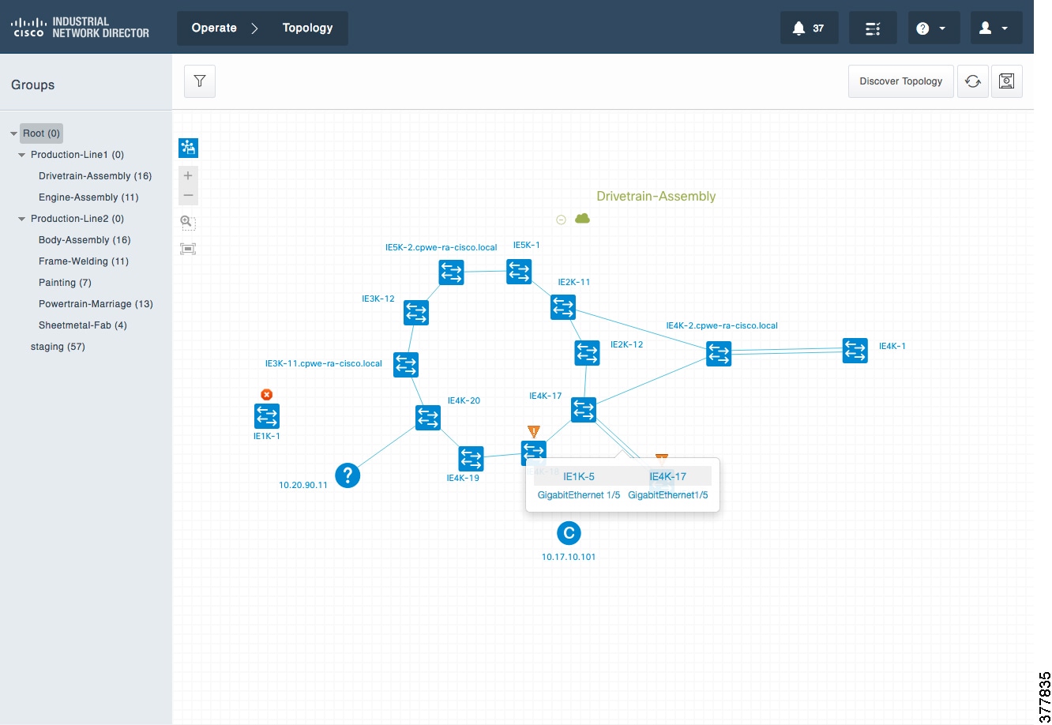
Task: Click the topology layout icon above zoom controls
Action: pos(188,148)
